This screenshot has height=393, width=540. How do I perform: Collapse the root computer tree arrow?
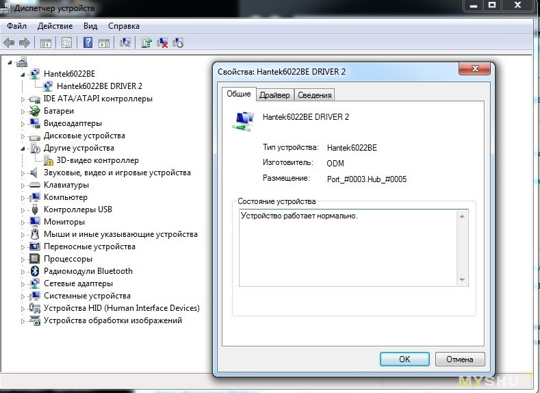click(x=10, y=62)
